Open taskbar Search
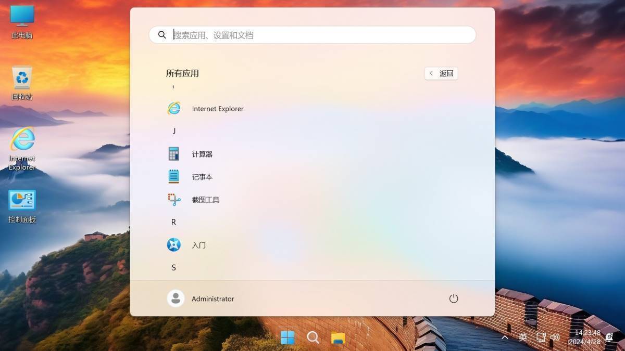Viewport: 625px width, 351px height. click(313, 337)
